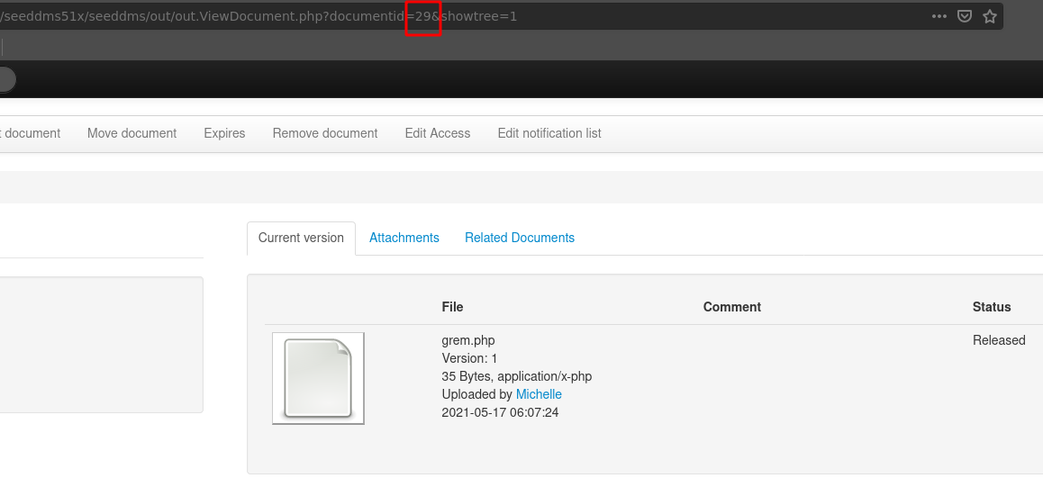Image resolution: width=1043 pixels, height=487 pixels.
Task: Open the page actions three-dot menu
Action: click(x=939, y=16)
